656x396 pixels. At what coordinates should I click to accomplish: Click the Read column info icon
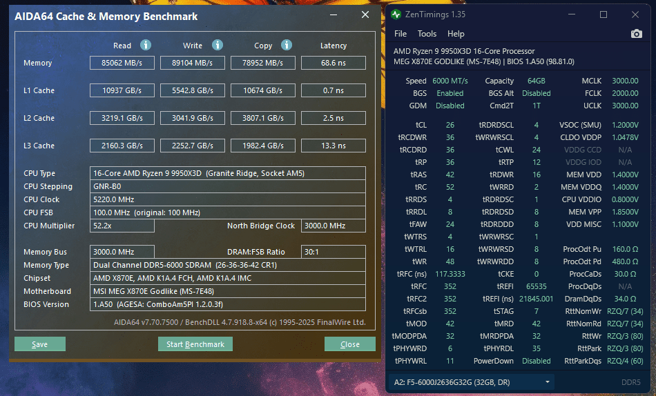(146, 45)
